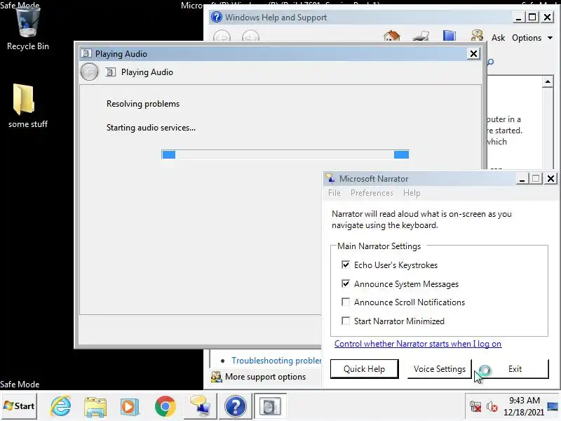This screenshot has height=421, width=561.
Task: Switch to Playing Audio troubleshooter taskbar button
Action: tap(270, 406)
